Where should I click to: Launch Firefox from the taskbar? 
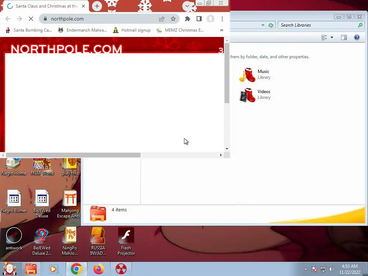click(x=98, y=269)
